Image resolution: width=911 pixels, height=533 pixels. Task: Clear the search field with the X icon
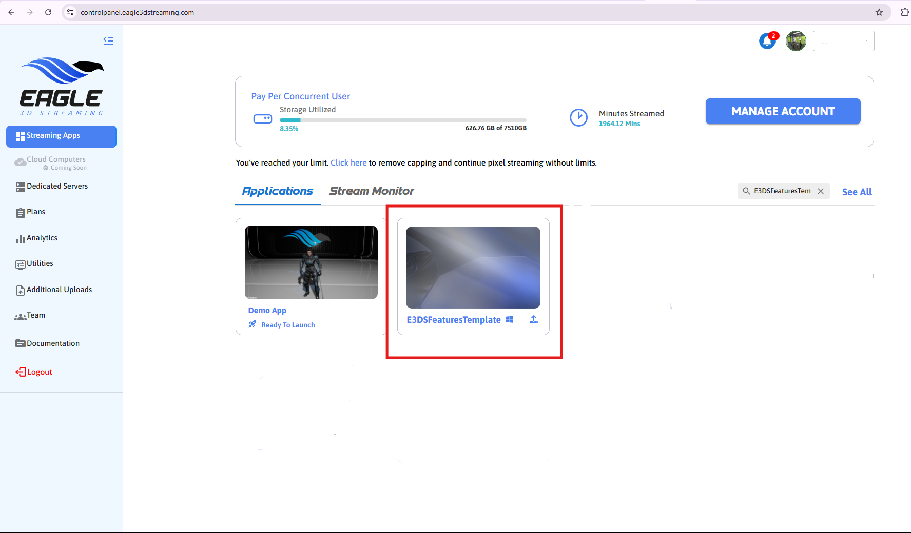tap(821, 191)
